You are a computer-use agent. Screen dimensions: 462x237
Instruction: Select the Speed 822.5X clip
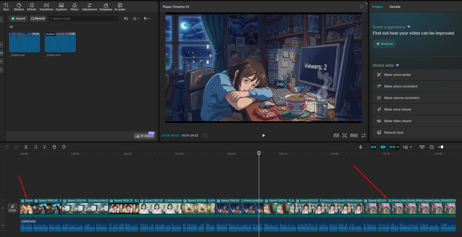click(x=329, y=208)
